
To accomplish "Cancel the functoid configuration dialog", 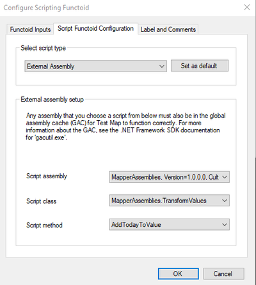I will [x=223, y=273].
